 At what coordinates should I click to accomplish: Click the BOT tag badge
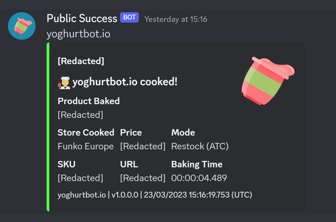tap(129, 17)
